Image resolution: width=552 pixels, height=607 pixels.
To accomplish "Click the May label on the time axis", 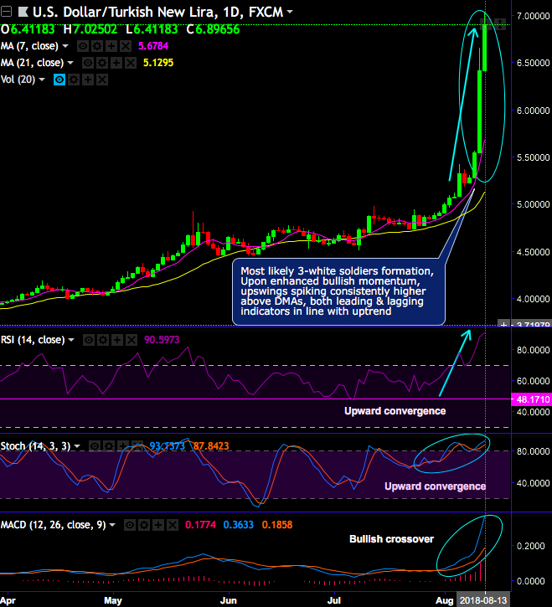I will pos(113,600).
